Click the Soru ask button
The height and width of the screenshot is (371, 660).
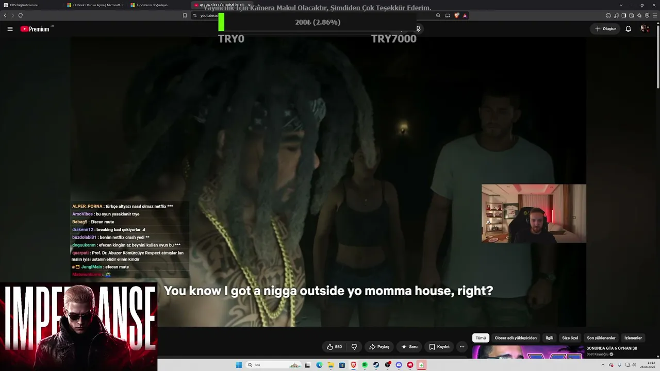(x=409, y=347)
